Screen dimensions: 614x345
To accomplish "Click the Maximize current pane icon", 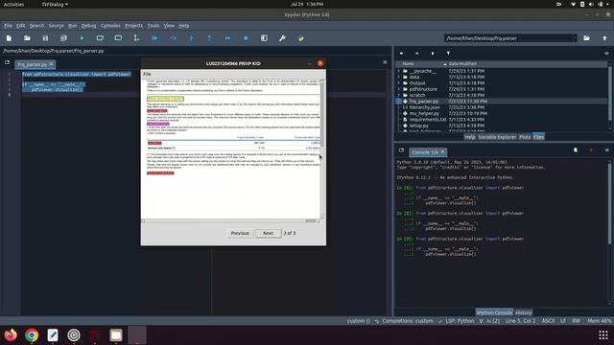I will pyautogui.click(x=264, y=38).
